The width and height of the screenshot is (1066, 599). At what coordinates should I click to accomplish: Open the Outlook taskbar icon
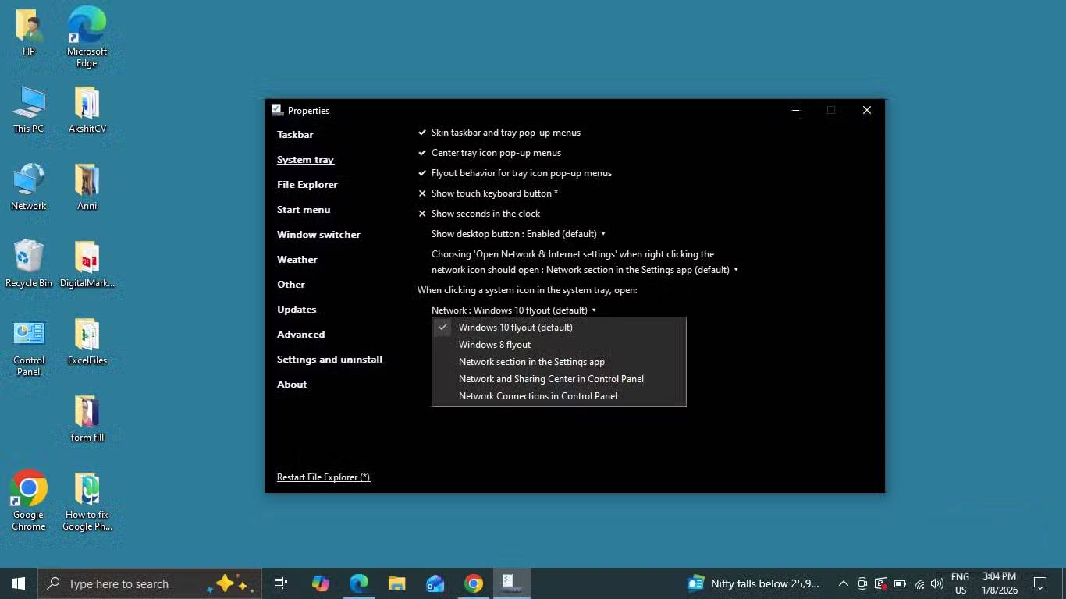435,583
